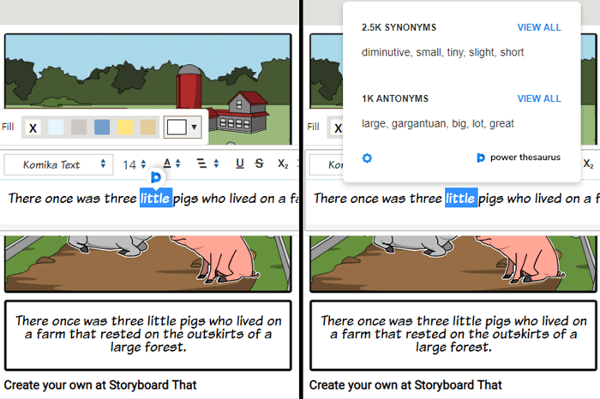Screen dimensions: 600x399
Task: Click the Power Thesaurus bubble above 'little'
Action: pyautogui.click(x=156, y=177)
